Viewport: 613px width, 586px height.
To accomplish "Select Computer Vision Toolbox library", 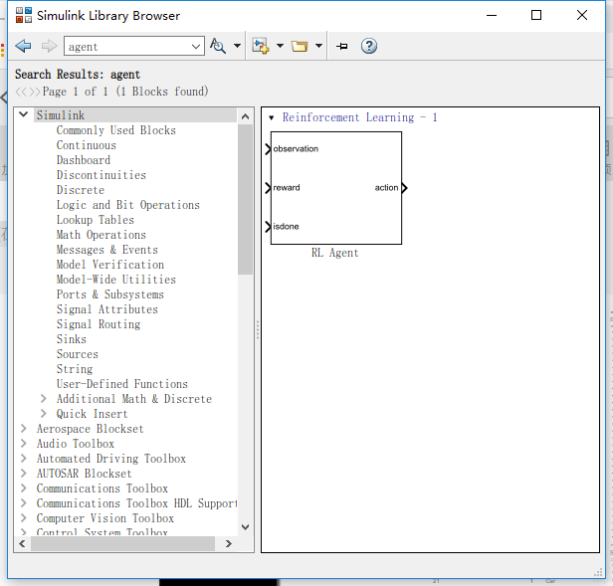I will (x=105, y=518).
